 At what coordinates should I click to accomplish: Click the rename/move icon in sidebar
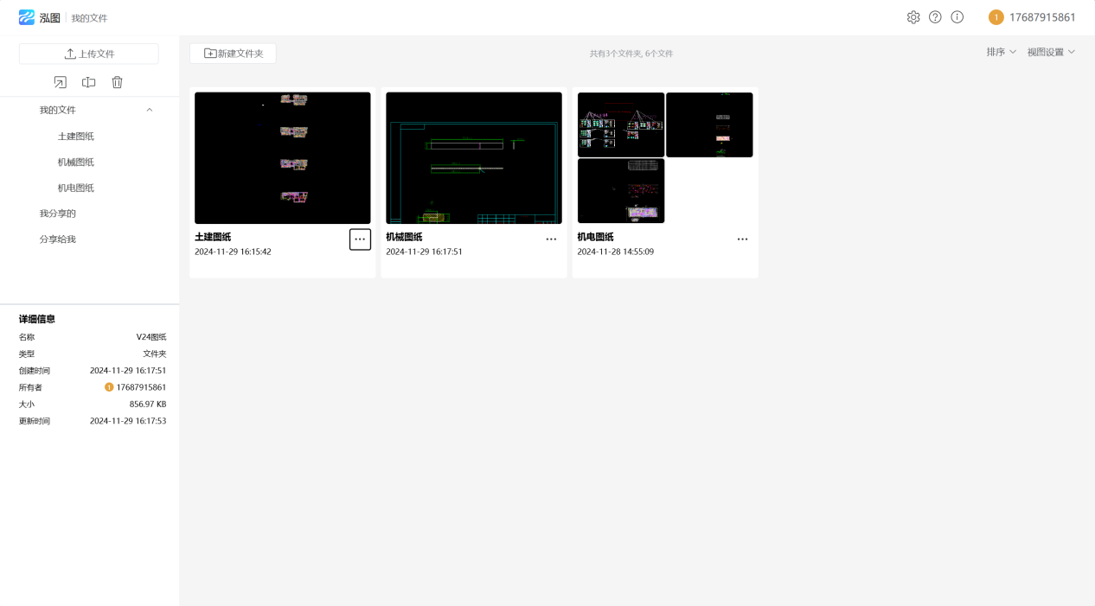(x=88, y=82)
